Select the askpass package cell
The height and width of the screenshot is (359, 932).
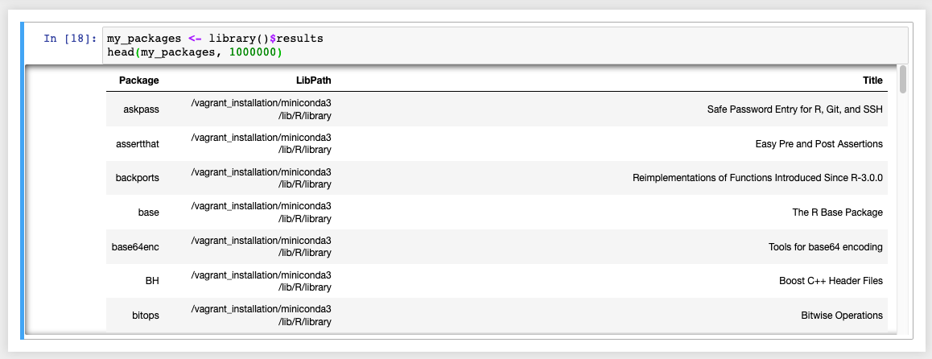click(141, 109)
